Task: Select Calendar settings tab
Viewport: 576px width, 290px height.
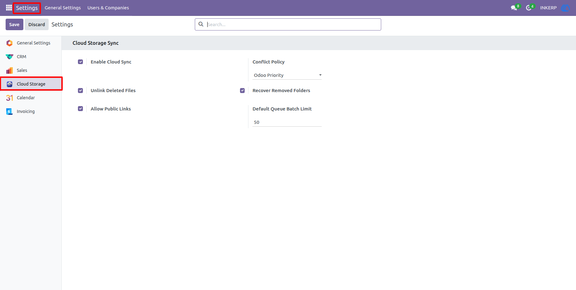Action: click(x=31, y=98)
